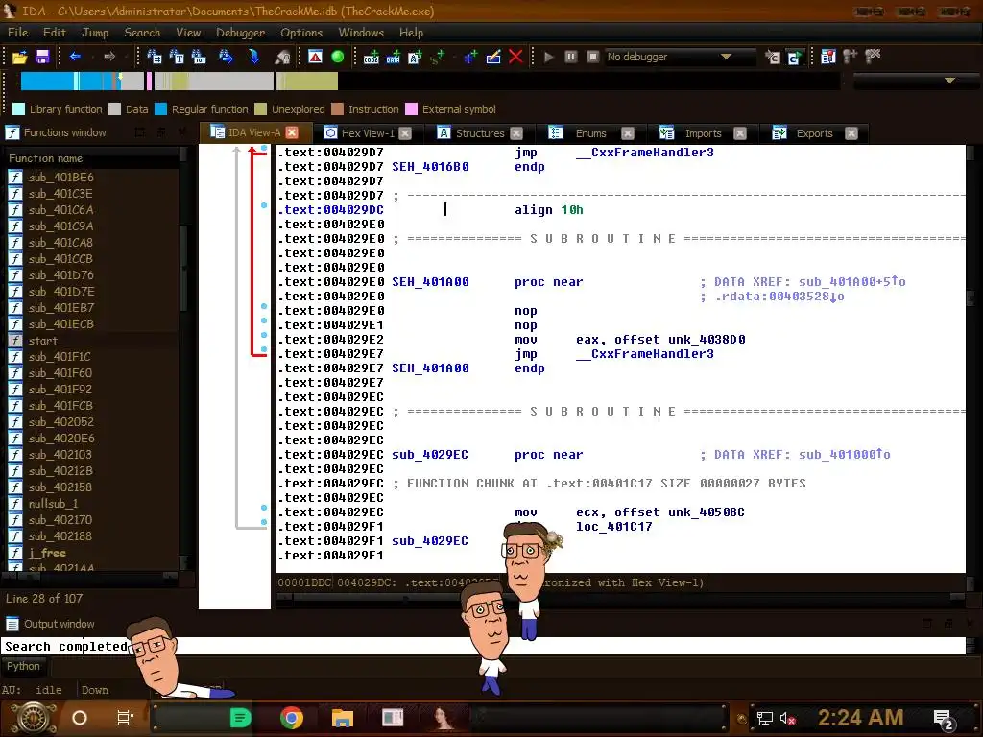
Task: Click the search next binoculars arrow icon
Action: pyautogui.click(x=227, y=57)
